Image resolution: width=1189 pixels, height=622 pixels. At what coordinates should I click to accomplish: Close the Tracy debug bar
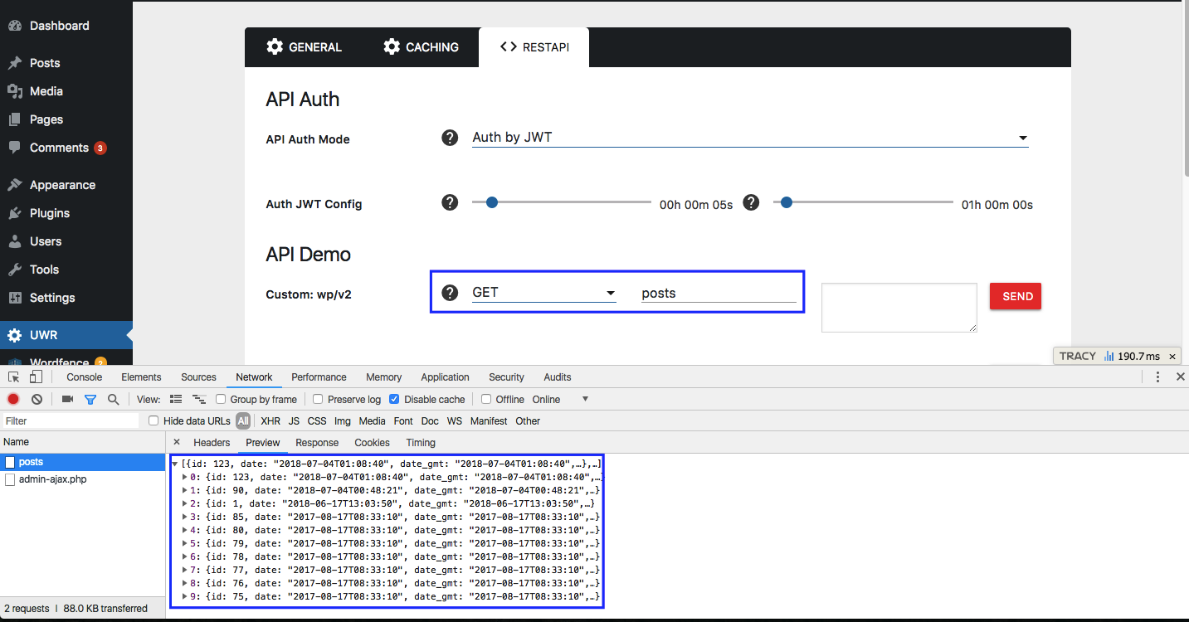click(1172, 356)
